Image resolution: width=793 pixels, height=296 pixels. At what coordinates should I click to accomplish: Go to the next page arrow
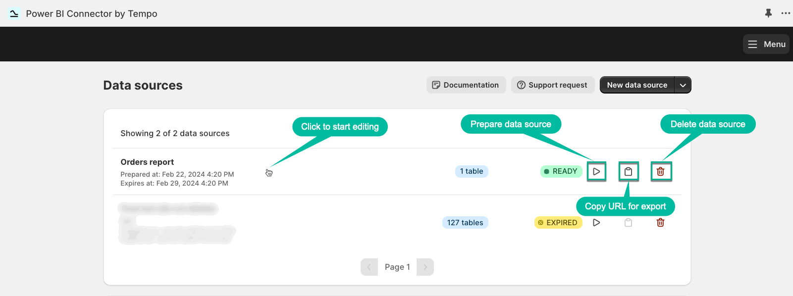click(425, 267)
